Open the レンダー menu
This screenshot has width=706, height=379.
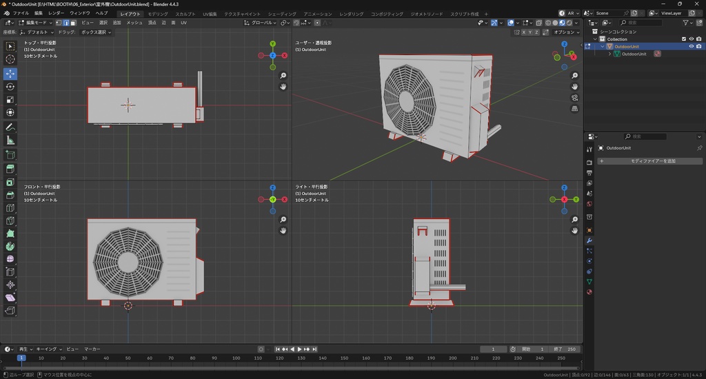coord(56,13)
